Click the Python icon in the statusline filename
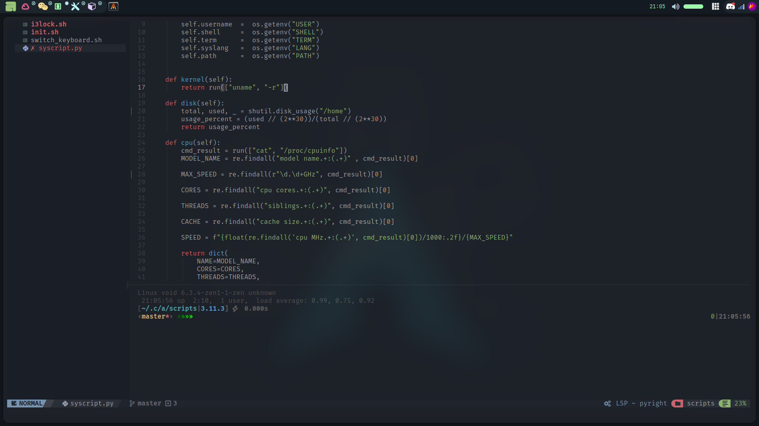759x426 pixels. [x=65, y=403]
